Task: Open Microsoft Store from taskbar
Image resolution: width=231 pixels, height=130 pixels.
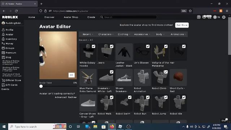Action: (x=104, y=127)
